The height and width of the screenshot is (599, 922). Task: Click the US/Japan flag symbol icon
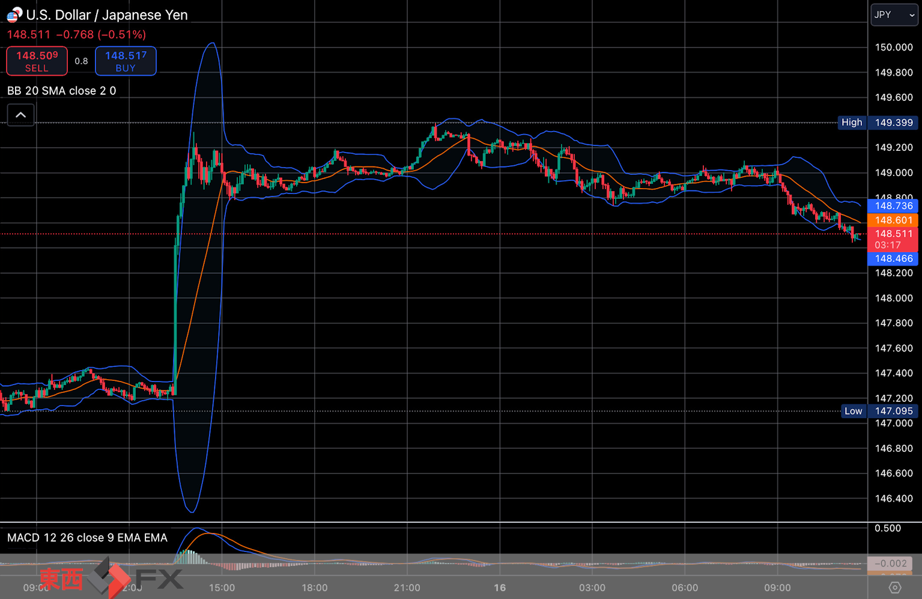(x=14, y=14)
